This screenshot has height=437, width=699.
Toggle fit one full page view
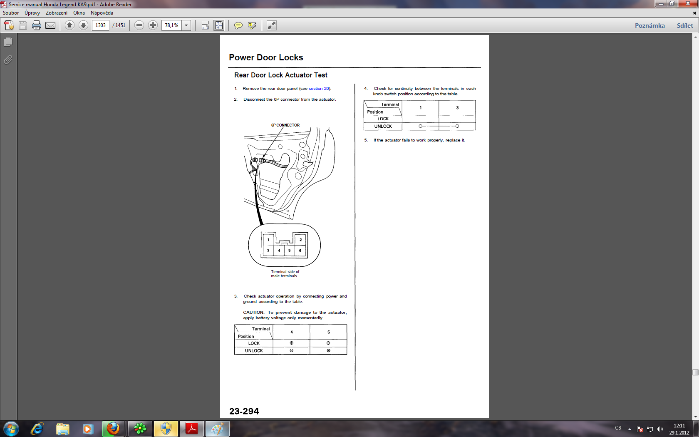(x=219, y=25)
